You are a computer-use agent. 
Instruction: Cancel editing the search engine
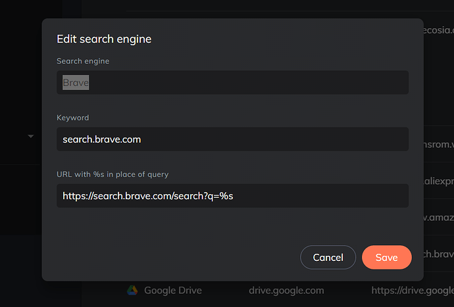coord(328,258)
